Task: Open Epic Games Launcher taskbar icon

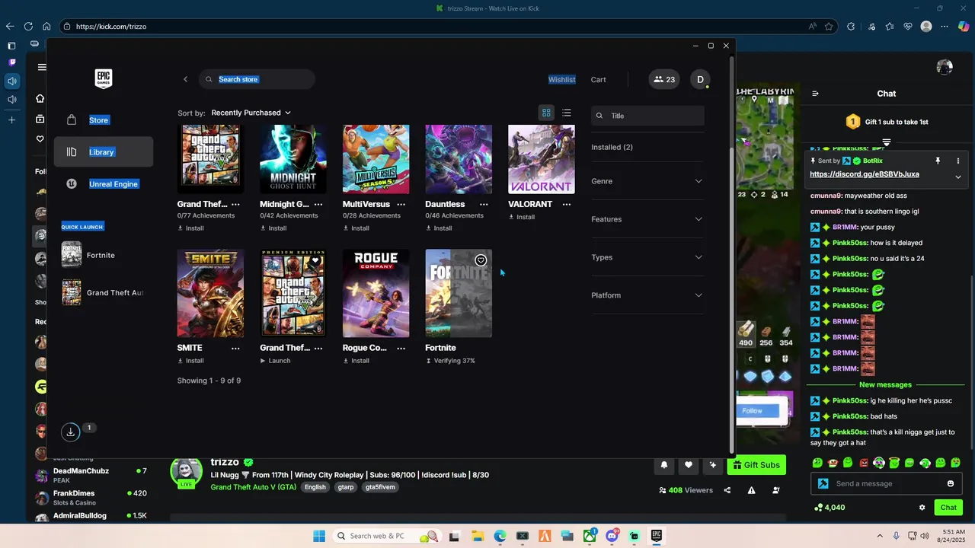Action: click(657, 536)
